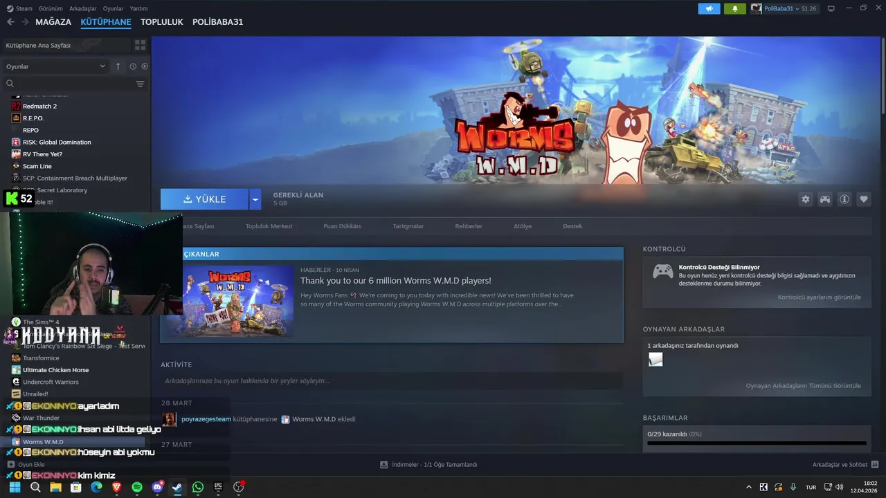Go forward with the right arrow
This screenshot has width=886, height=498.
(25, 22)
